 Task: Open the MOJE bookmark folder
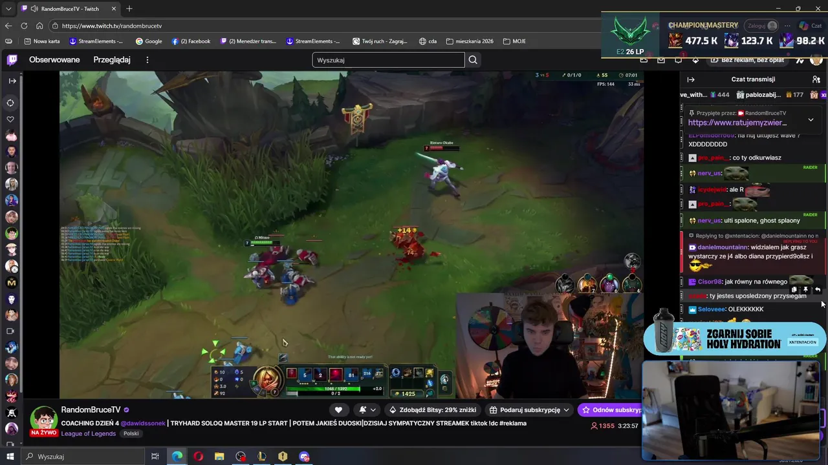515,41
